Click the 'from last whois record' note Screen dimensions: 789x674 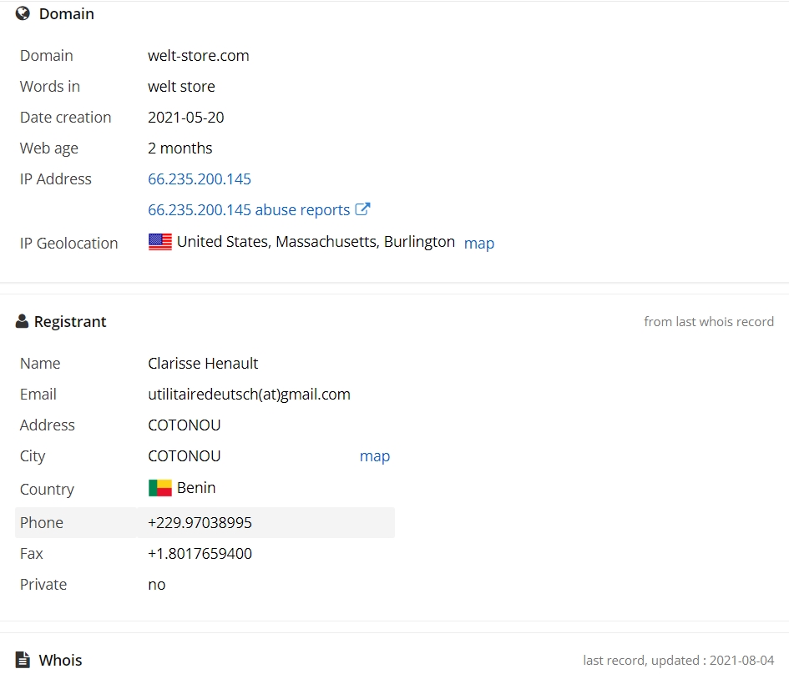click(709, 322)
